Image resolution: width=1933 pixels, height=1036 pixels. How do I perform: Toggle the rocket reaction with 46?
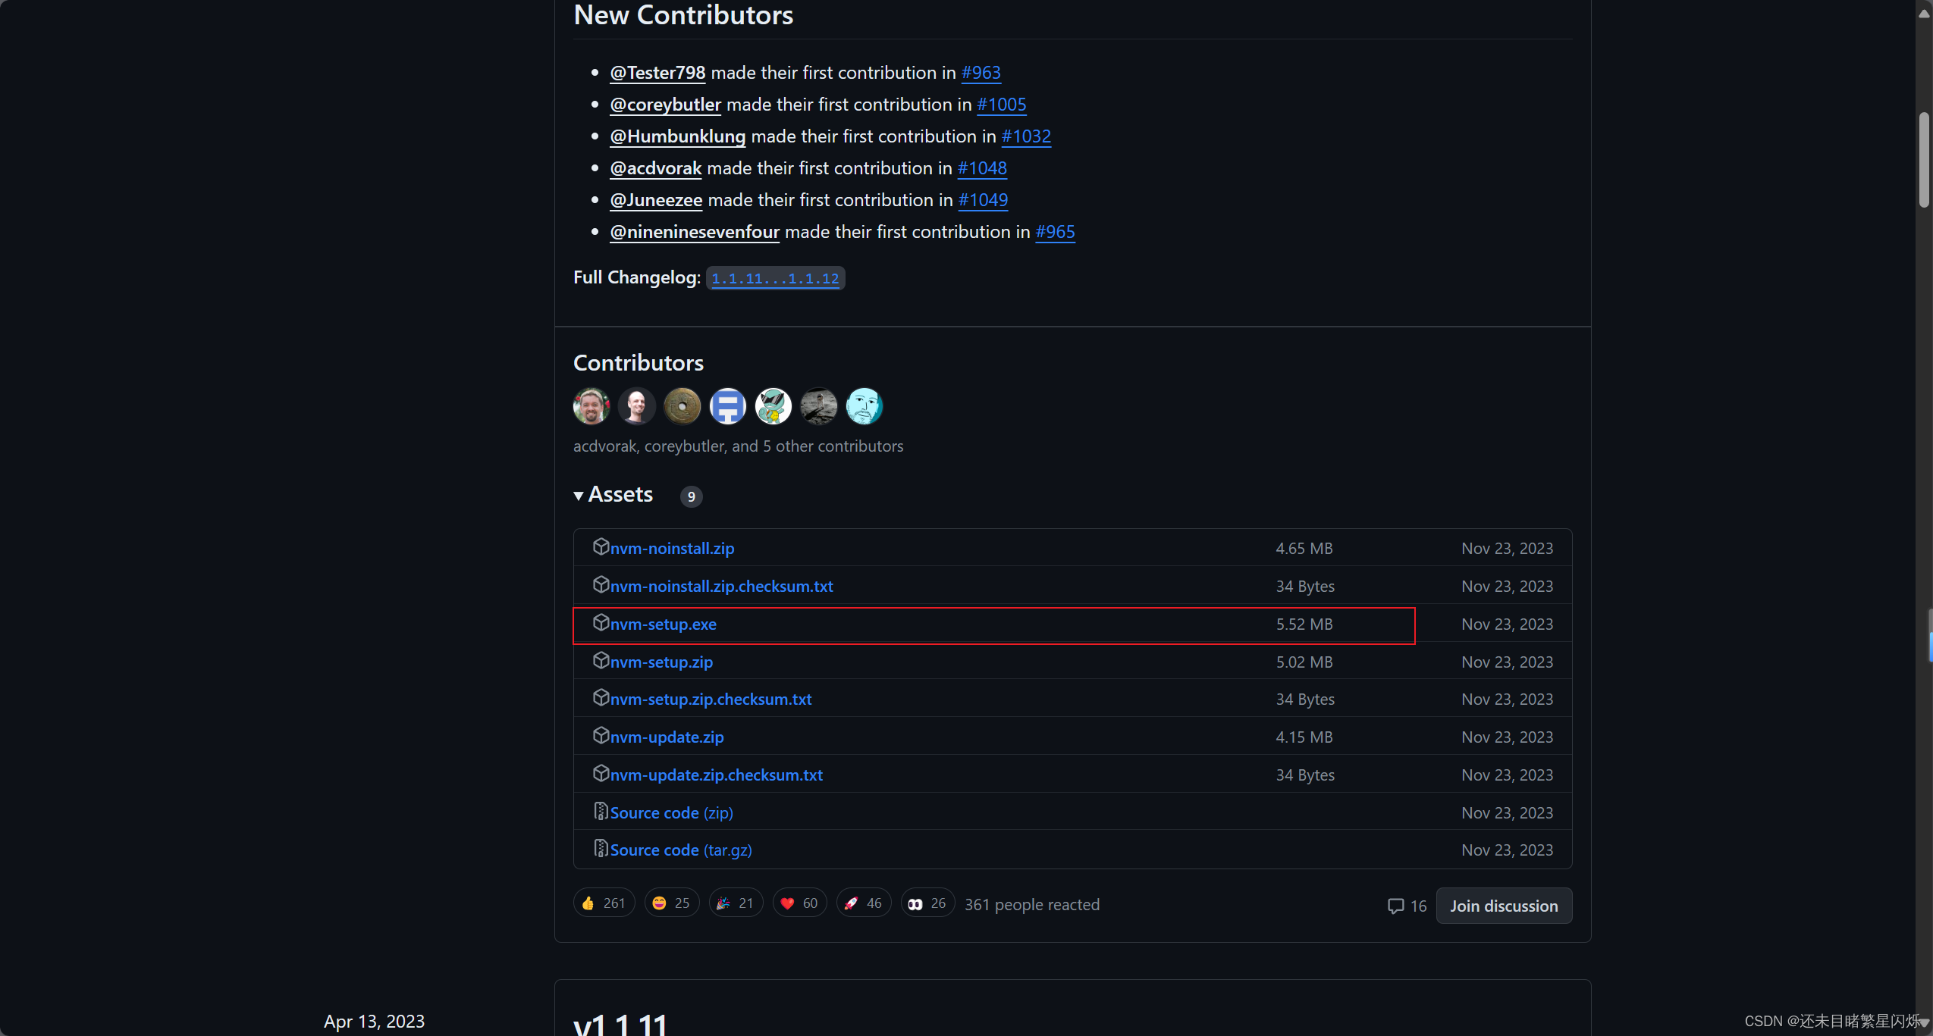point(863,903)
